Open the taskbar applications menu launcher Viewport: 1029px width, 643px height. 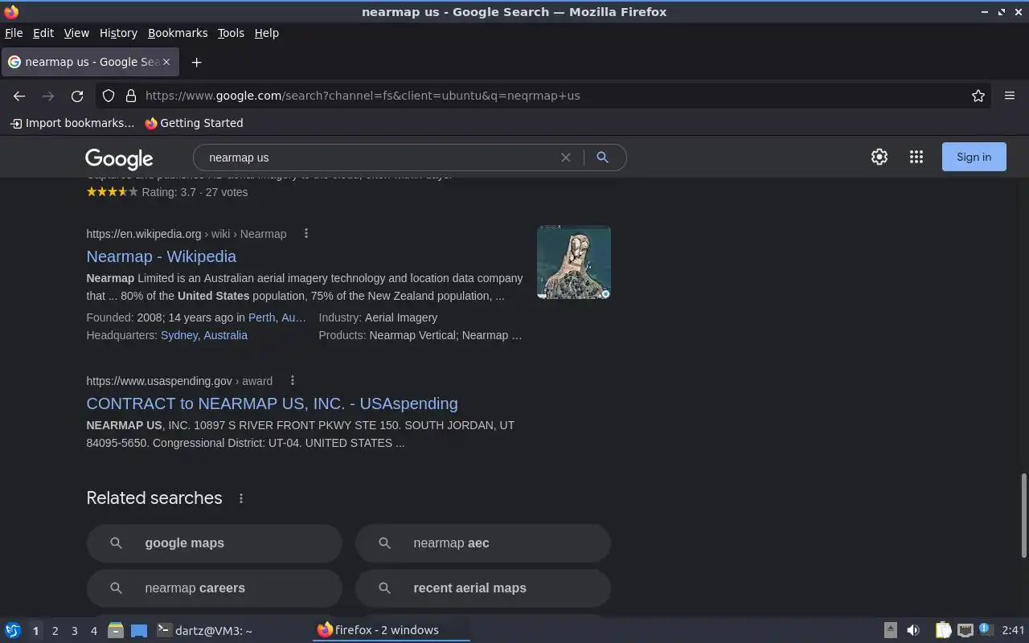click(x=13, y=630)
